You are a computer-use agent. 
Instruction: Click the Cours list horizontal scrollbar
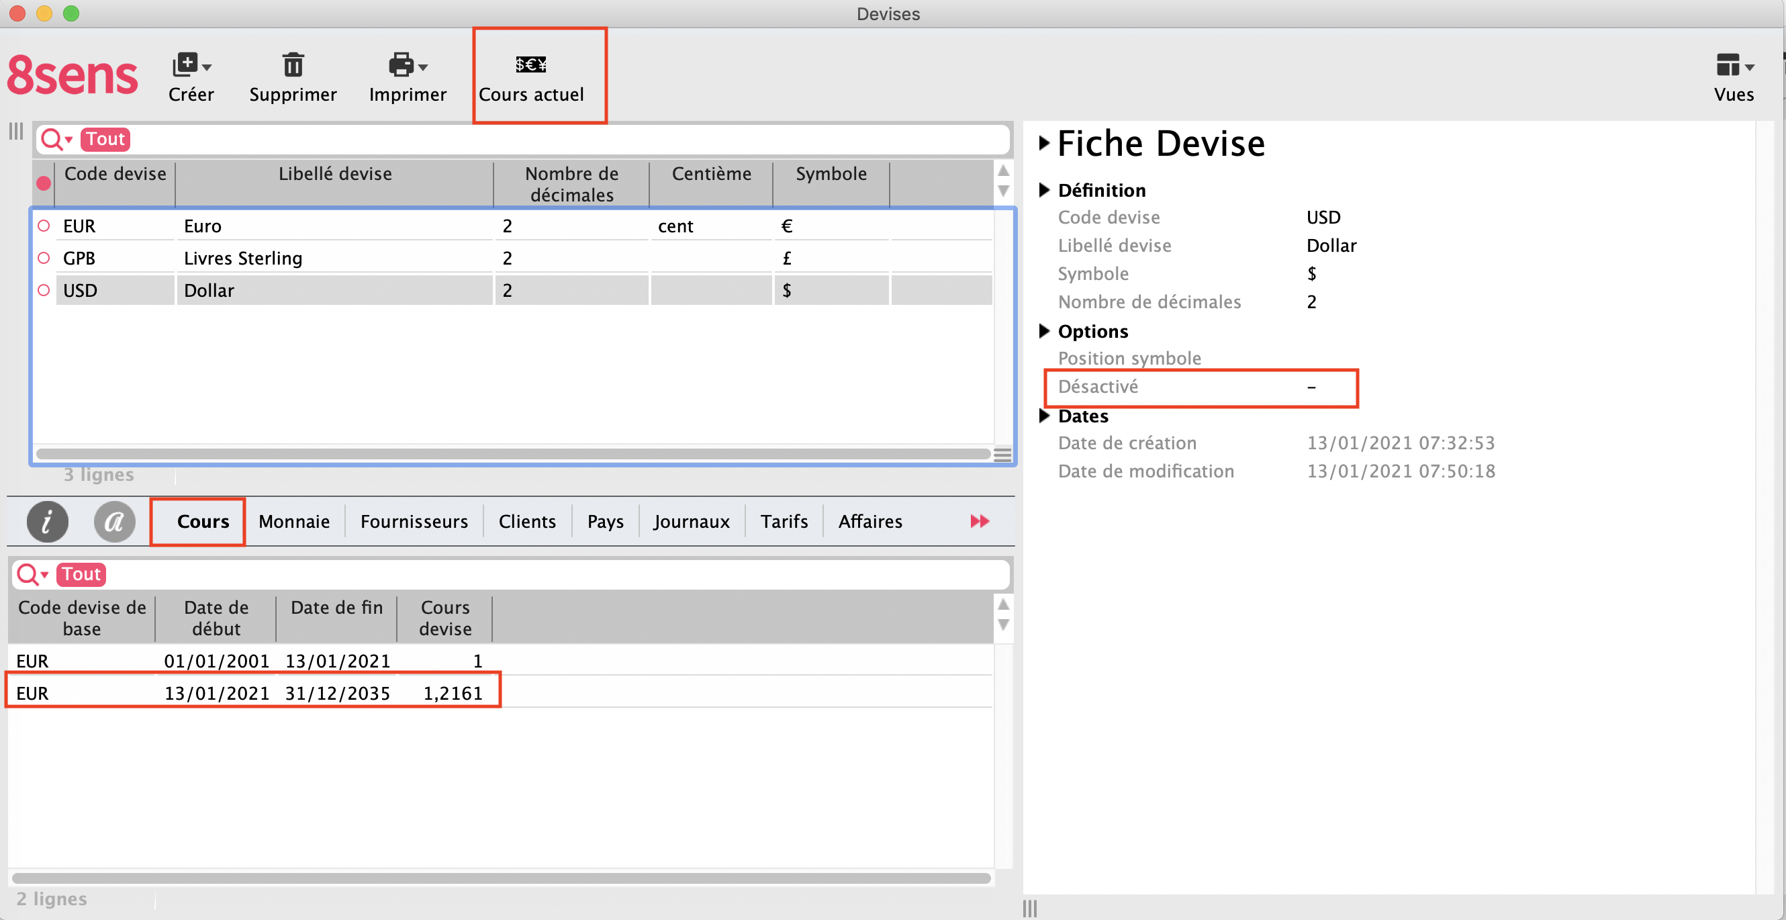click(x=502, y=878)
